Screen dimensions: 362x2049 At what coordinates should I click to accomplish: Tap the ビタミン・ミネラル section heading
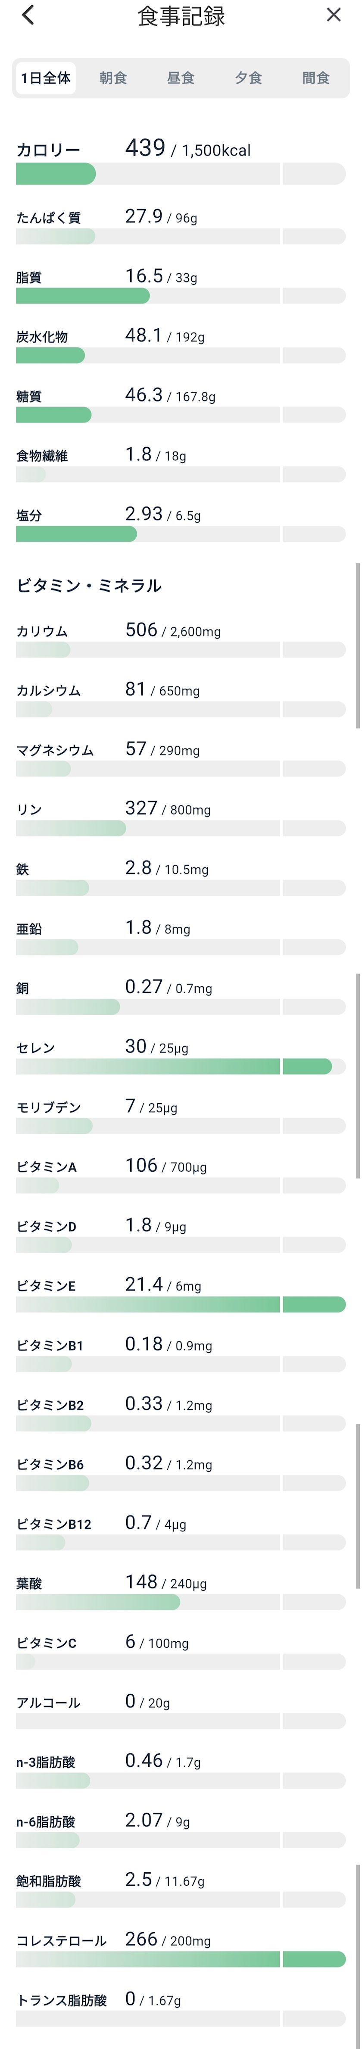click(x=89, y=586)
